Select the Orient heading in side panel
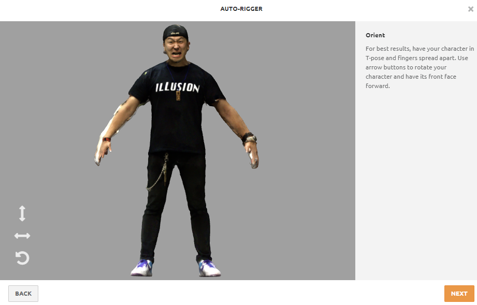477x305 pixels. pyautogui.click(x=375, y=35)
